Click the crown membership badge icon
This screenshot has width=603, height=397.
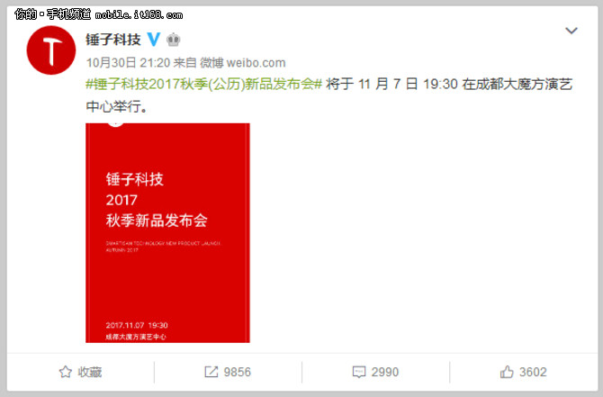tap(174, 40)
